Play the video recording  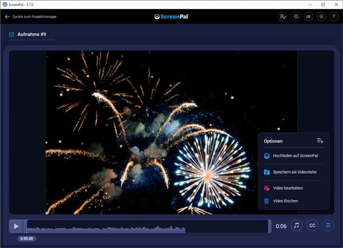coord(16,226)
